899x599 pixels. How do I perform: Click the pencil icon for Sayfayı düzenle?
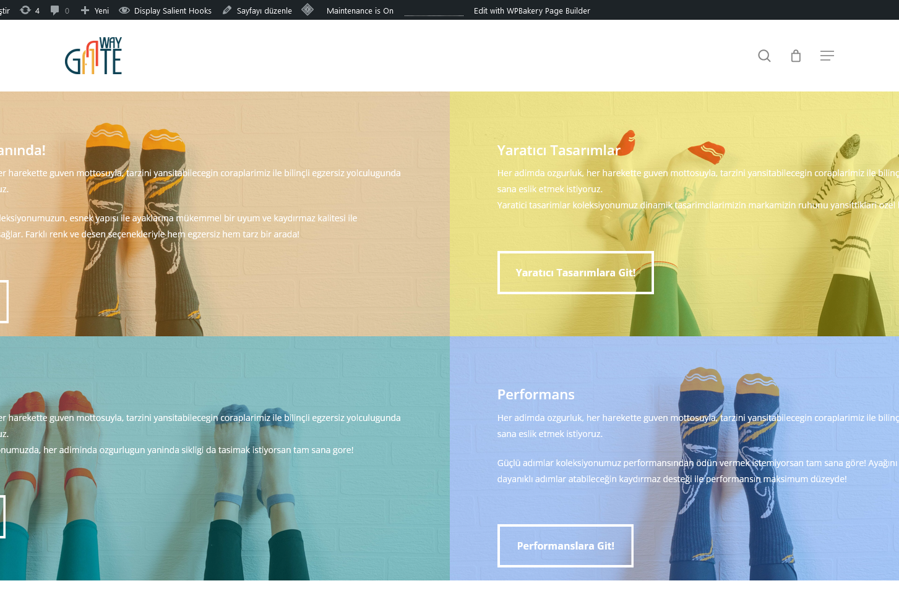tap(227, 10)
